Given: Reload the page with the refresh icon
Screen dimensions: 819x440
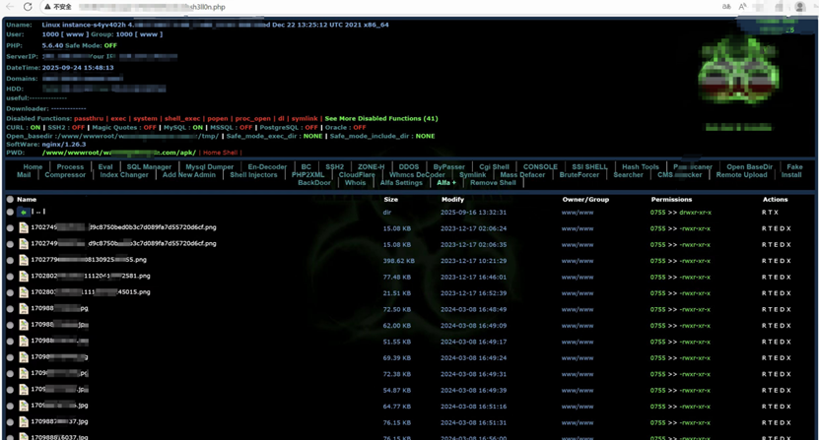Looking at the screenshot, I should pyautogui.click(x=28, y=7).
